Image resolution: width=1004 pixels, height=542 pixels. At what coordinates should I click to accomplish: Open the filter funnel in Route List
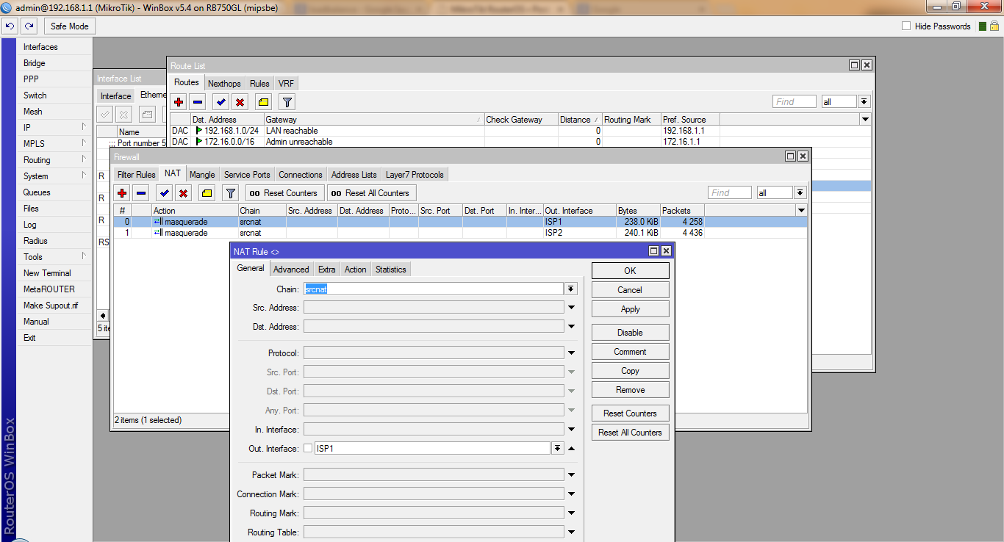(x=287, y=102)
